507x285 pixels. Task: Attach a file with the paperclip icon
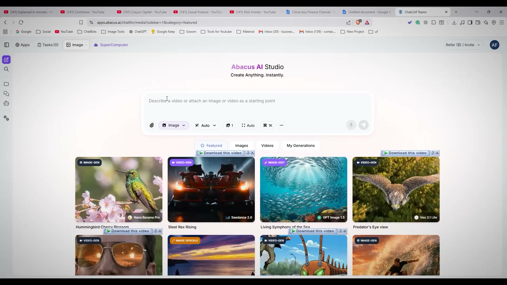[x=152, y=125]
